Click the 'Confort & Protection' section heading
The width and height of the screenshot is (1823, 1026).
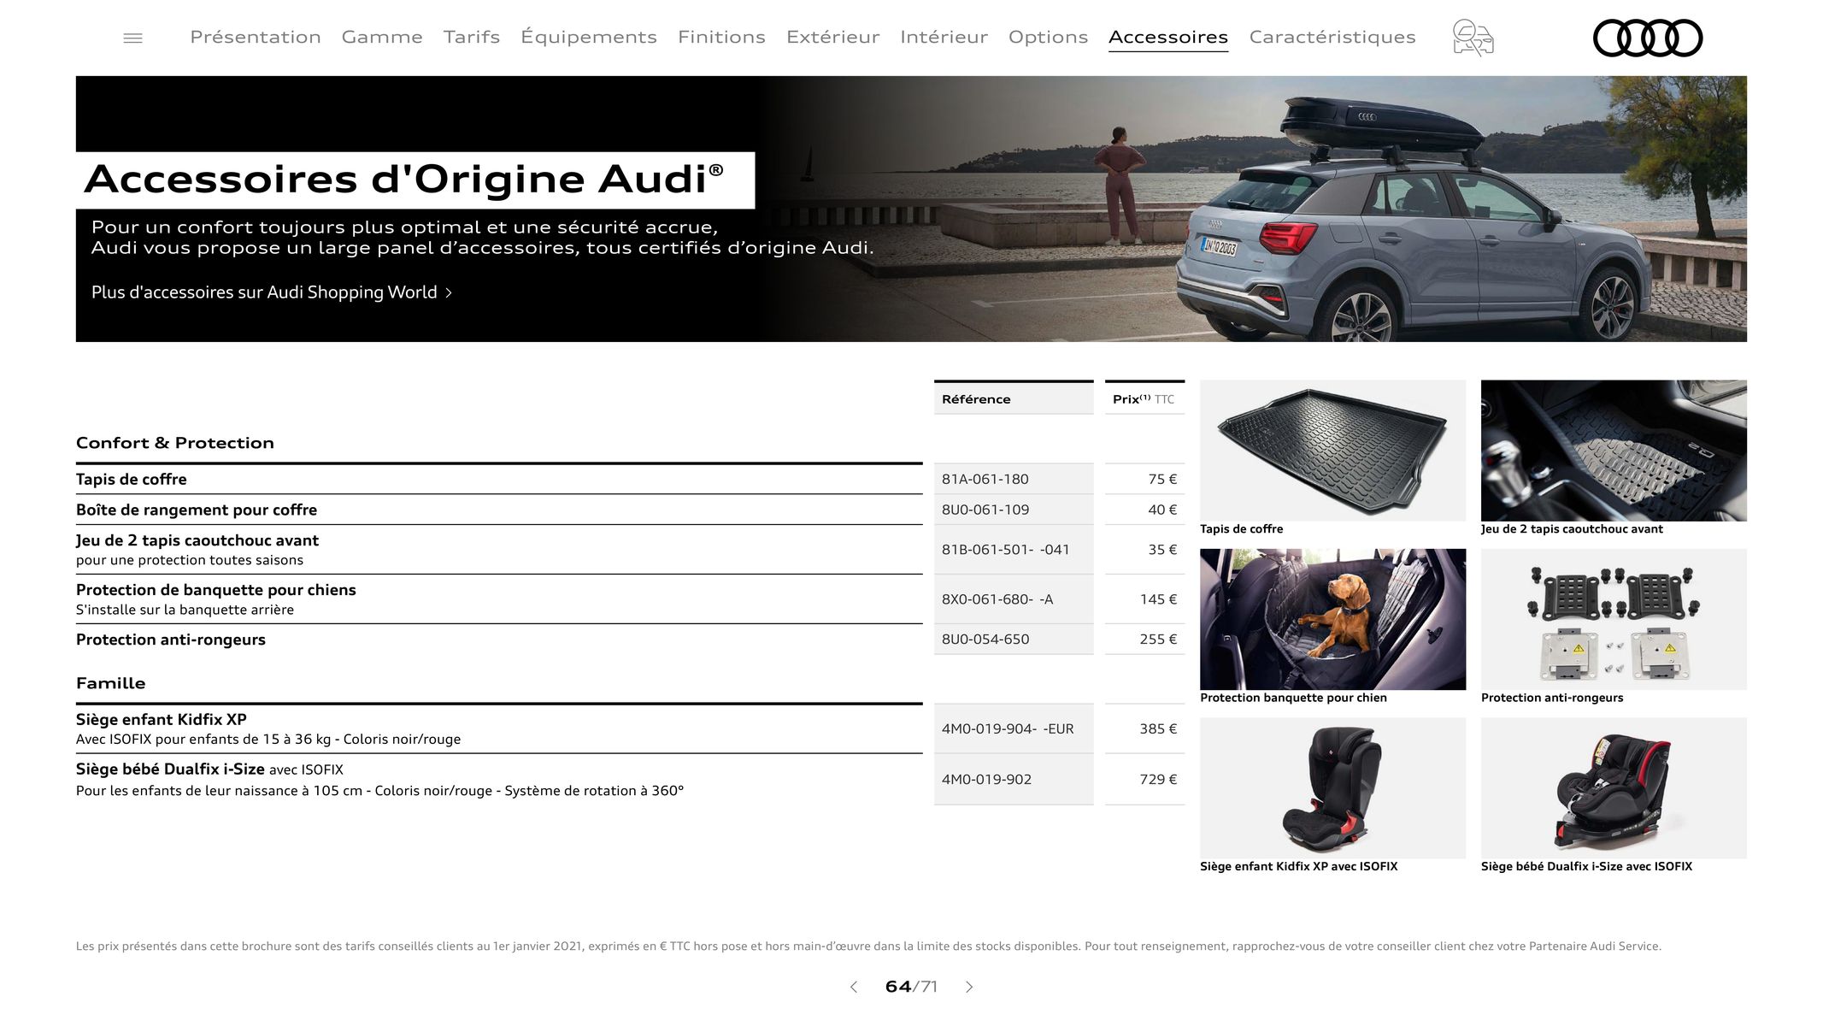click(175, 443)
